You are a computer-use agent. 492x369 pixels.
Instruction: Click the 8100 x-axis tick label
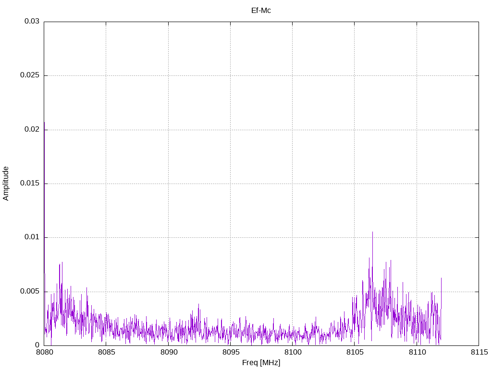(x=293, y=352)
